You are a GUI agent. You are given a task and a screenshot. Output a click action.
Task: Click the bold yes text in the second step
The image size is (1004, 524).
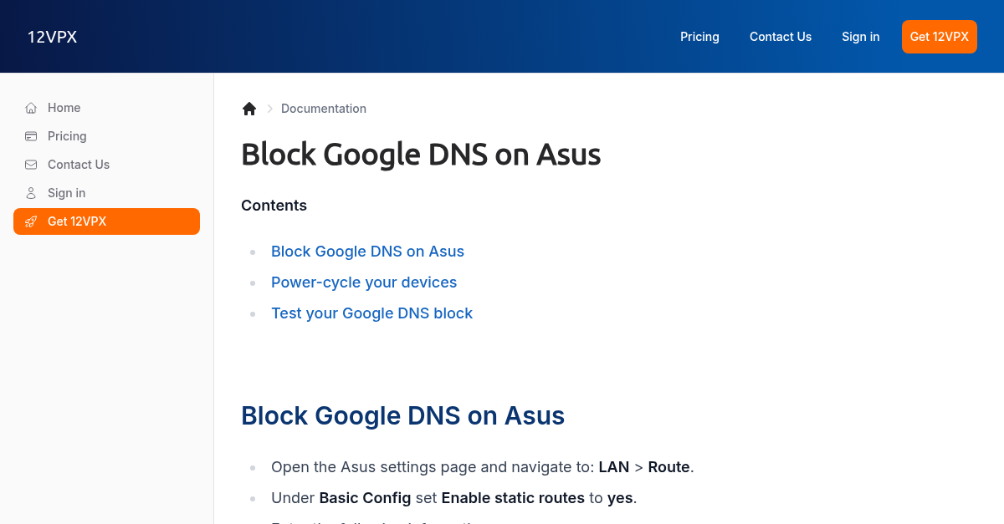pos(620,498)
